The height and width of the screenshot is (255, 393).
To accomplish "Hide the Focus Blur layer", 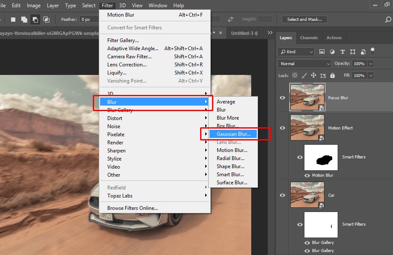I will coord(282,97).
